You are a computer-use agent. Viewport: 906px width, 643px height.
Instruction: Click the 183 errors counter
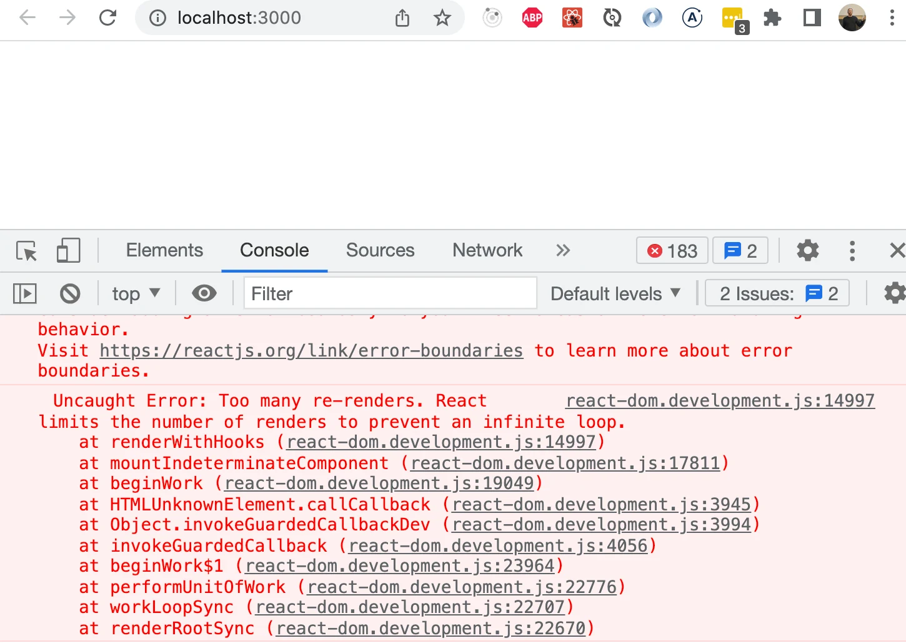pyautogui.click(x=672, y=251)
